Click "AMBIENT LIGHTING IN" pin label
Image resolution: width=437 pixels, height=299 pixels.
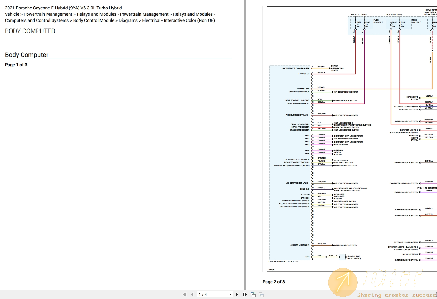click(x=300, y=245)
